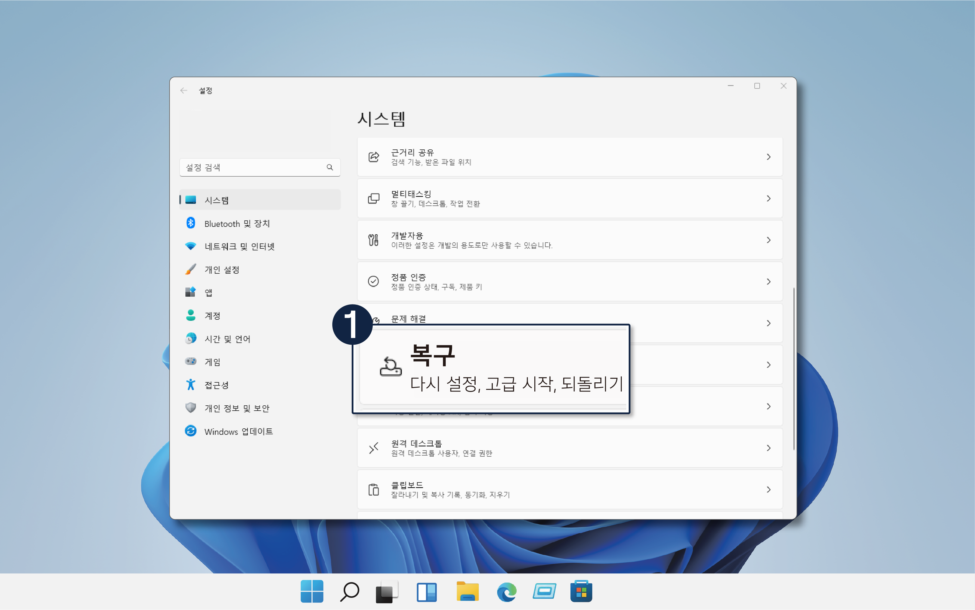Open Microsoft Store from taskbar

coord(581,592)
